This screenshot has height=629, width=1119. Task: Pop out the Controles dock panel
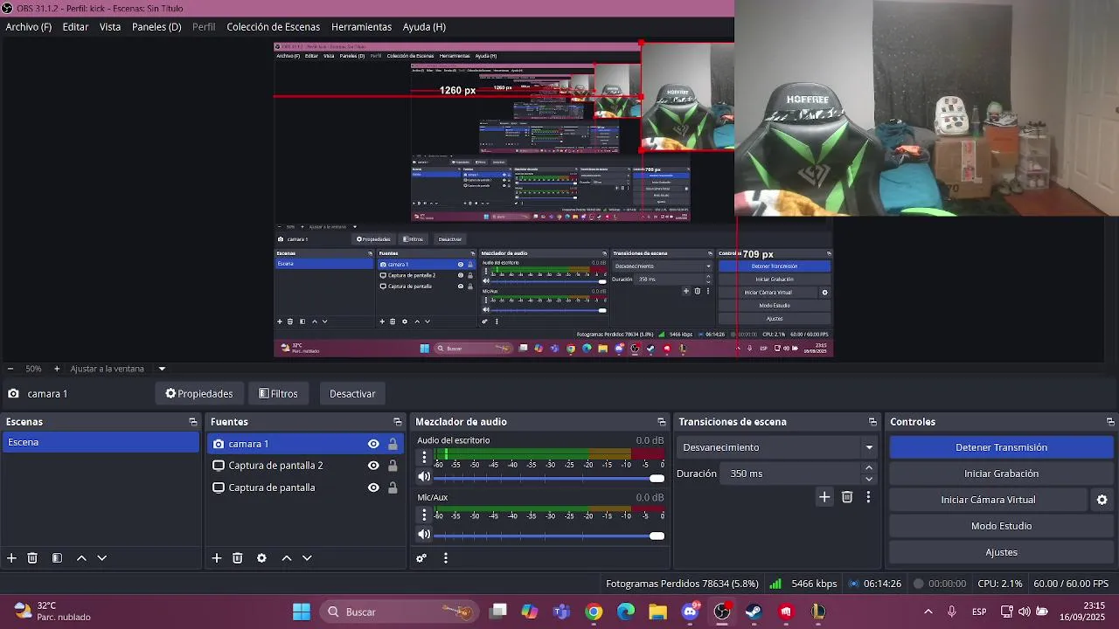pos(1110,422)
